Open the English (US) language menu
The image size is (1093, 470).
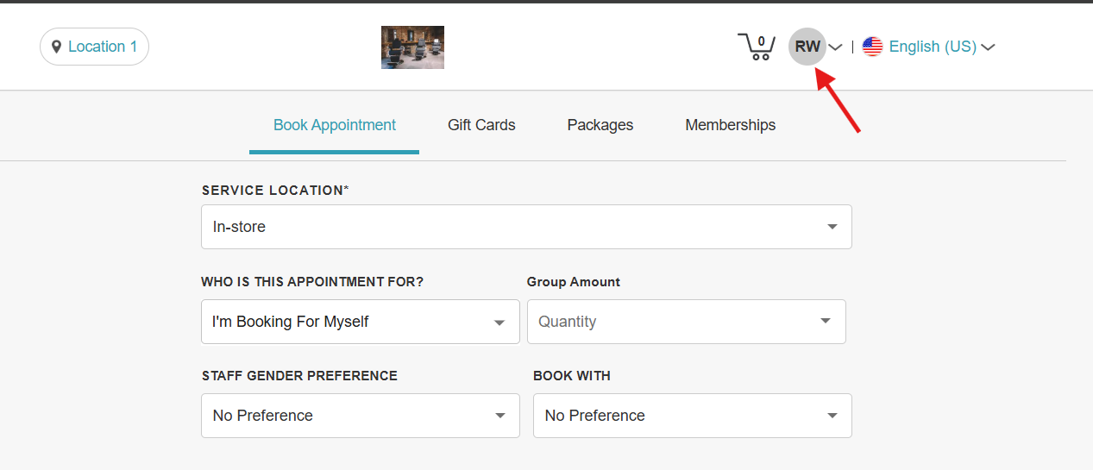933,47
